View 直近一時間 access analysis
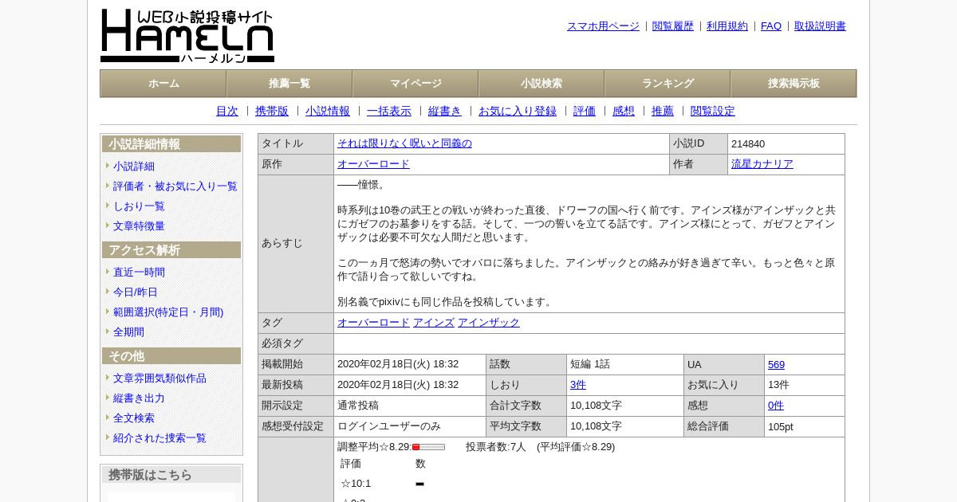 pos(139,273)
